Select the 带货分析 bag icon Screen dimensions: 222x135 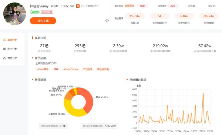click(4, 58)
